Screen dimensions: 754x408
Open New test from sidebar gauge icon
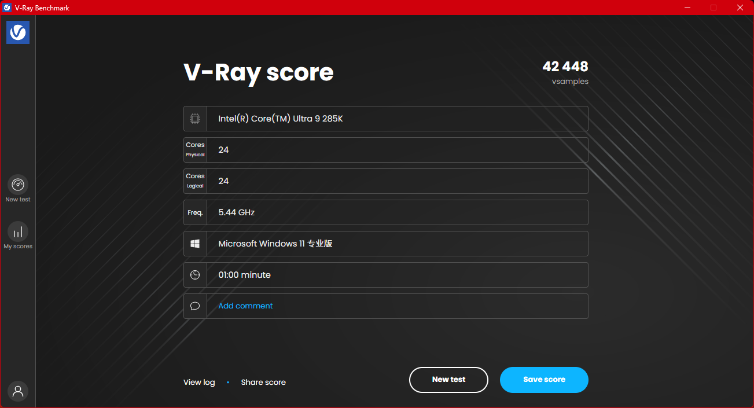(18, 185)
